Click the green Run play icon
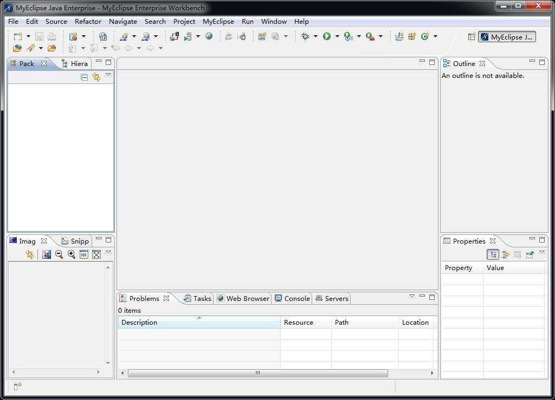The image size is (555, 400). coord(327,36)
